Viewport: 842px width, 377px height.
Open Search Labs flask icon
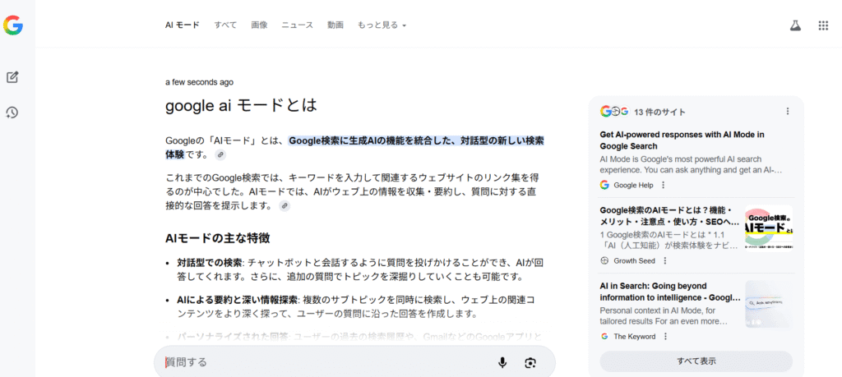(795, 25)
